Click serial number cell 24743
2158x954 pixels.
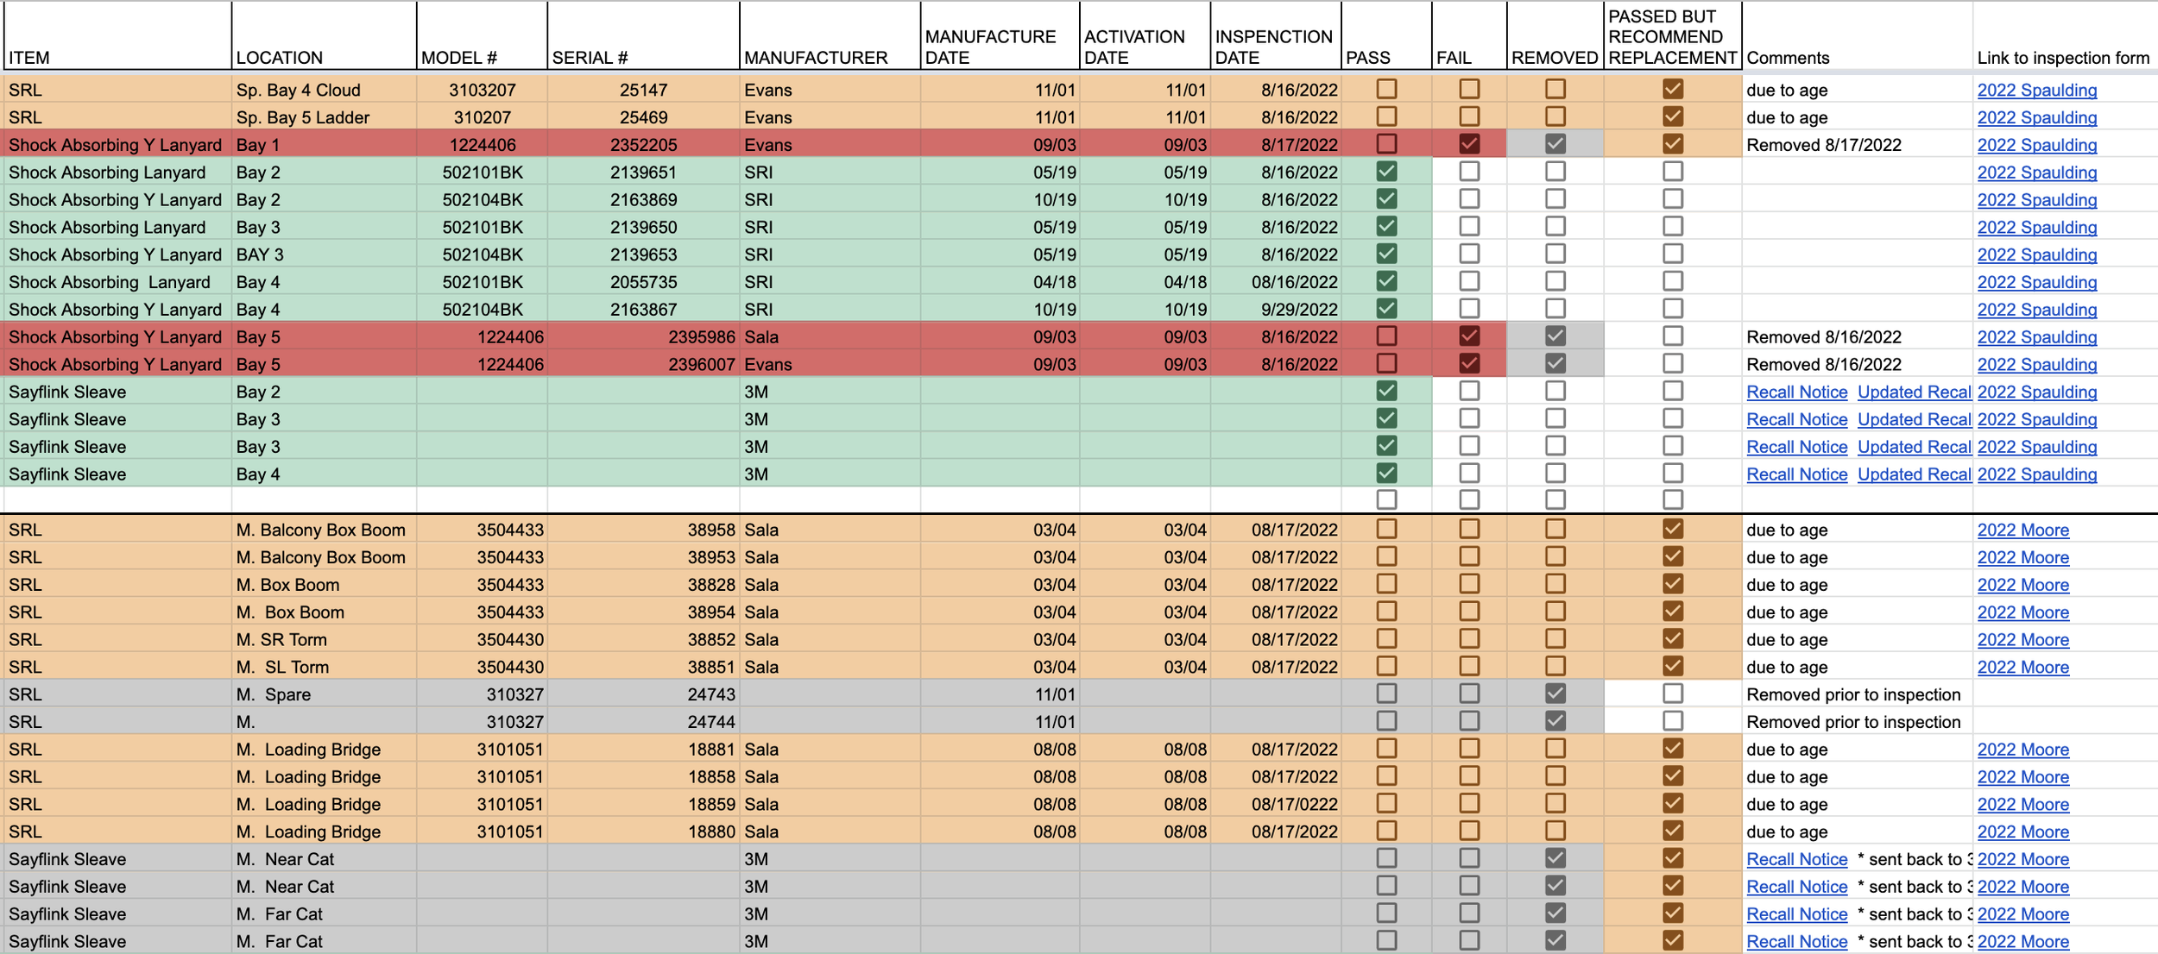click(643, 694)
